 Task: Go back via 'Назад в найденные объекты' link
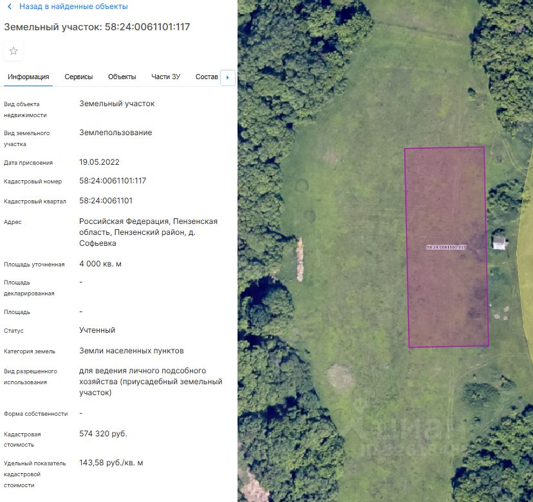(x=73, y=6)
